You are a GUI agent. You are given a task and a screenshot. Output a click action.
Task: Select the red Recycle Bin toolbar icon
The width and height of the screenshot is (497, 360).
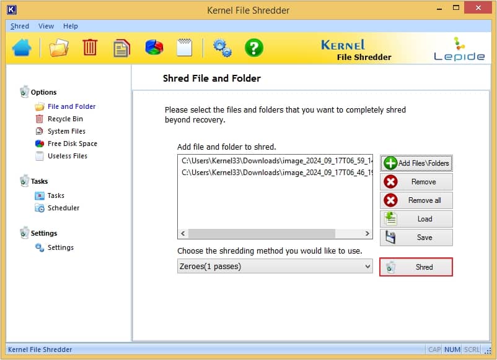point(90,48)
